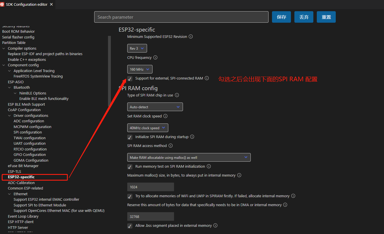384x234 pixels.
Task: Click the 32768 reserved bytes field
Action: tap(150, 216)
